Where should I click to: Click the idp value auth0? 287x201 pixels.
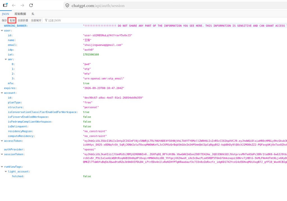click(x=89, y=50)
